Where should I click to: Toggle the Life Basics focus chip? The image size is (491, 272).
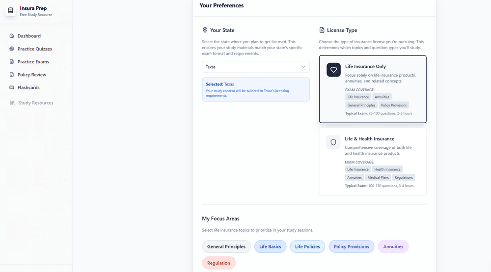point(270,246)
